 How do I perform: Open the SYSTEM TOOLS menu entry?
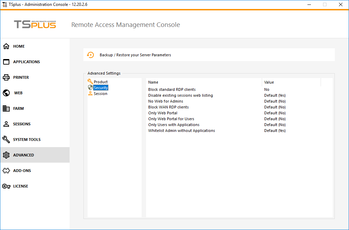tap(35, 140)
